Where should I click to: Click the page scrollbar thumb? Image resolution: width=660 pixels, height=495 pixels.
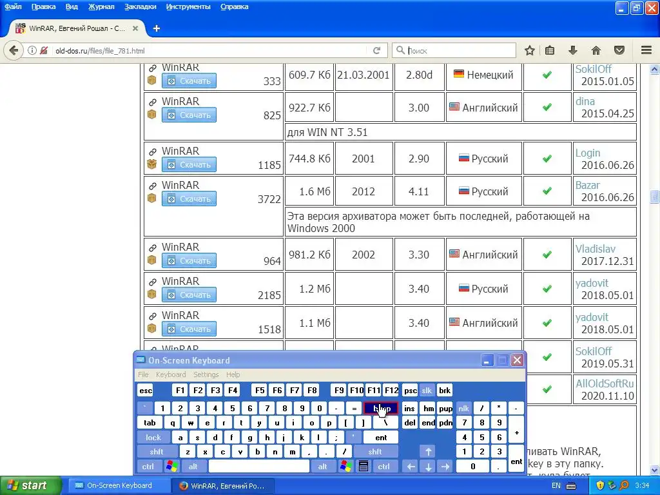654,196
